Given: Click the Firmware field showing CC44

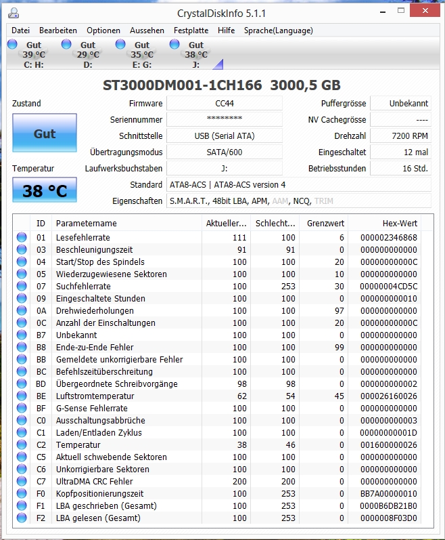Looking at the screenshot, I should (225, 103).
